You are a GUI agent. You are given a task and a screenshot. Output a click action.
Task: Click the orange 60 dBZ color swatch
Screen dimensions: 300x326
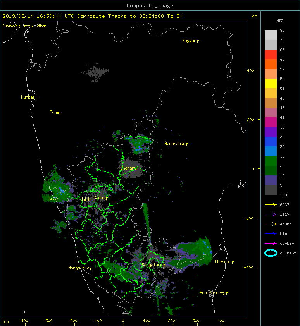(x=271, y=64)
